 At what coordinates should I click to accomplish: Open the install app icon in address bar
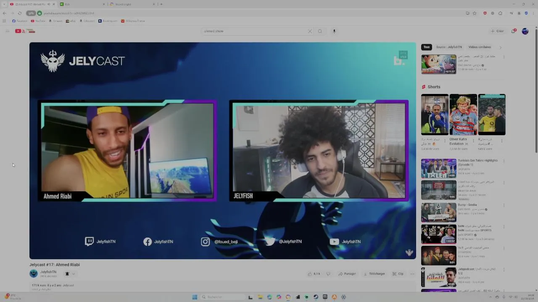[467, 13]
